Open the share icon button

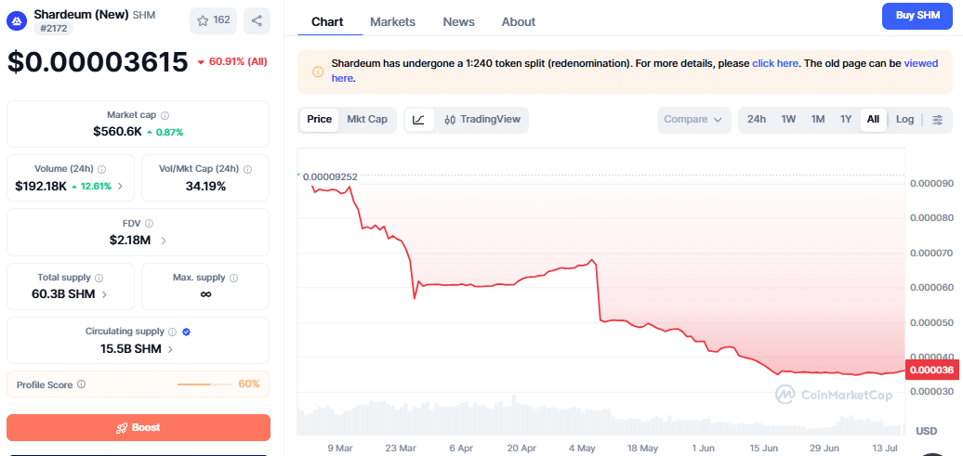click(257, 20)
